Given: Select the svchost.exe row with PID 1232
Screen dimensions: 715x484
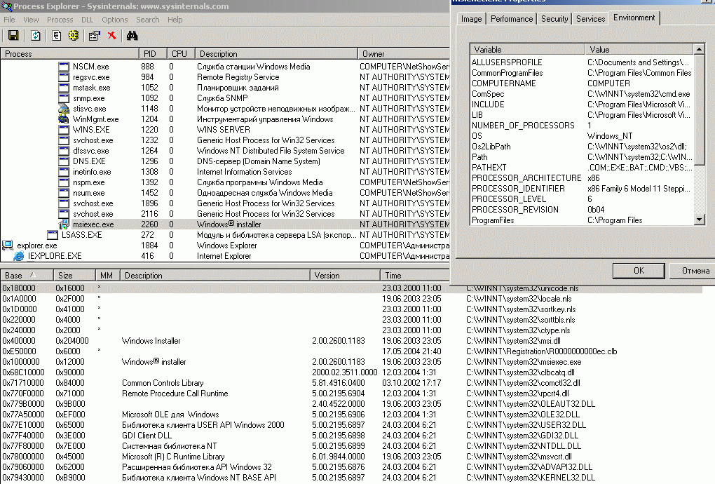Looking at the screenshot, I should tap(225, 140).
